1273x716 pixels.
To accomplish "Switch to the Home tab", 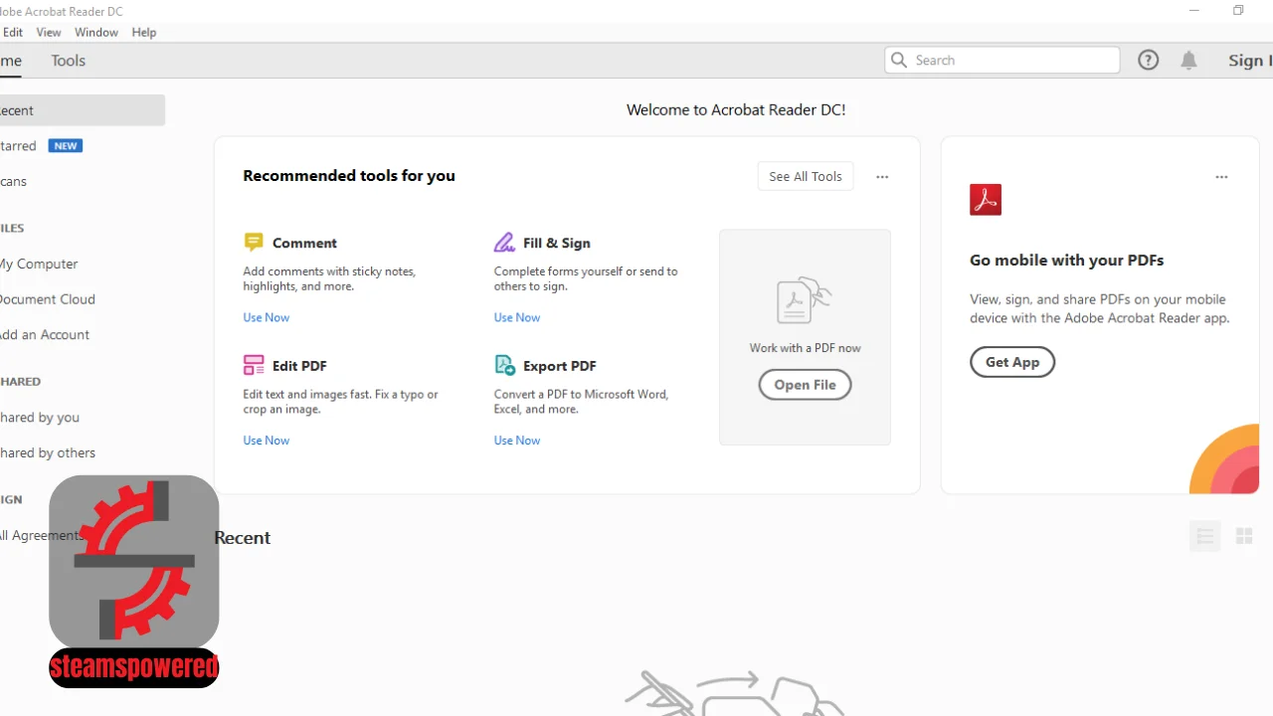I will (11, 61).
